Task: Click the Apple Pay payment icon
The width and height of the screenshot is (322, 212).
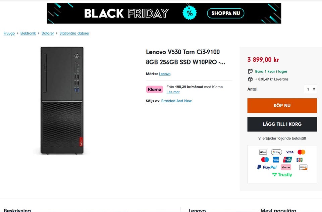Action: pos(263,152)
